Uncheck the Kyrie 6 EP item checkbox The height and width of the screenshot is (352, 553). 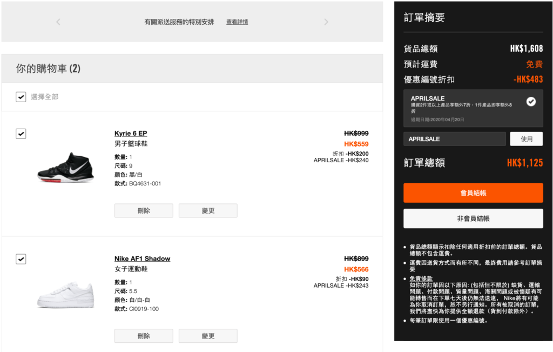[21, 134]
